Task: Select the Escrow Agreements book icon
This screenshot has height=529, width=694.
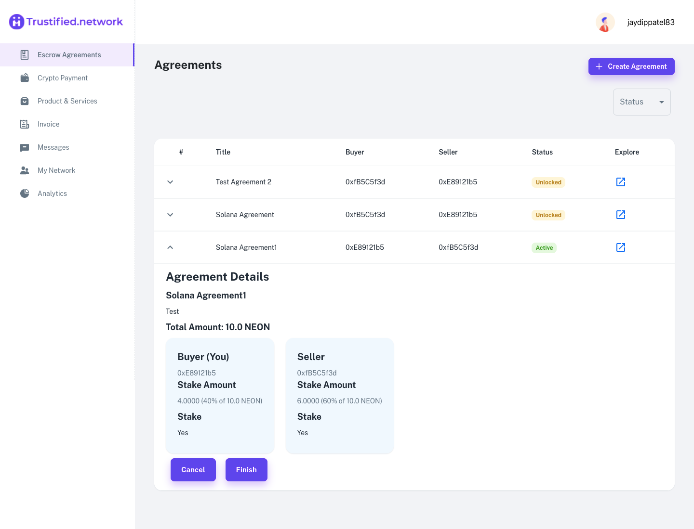Action: (25, 54)
